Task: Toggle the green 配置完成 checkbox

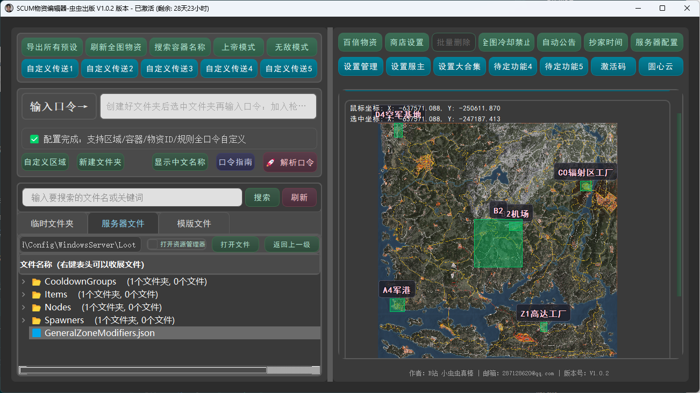Action: (x=34, y=139)
